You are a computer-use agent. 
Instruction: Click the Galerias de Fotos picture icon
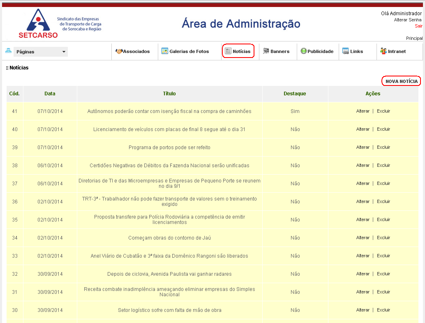pyautogui.click(x=165, y=51)
